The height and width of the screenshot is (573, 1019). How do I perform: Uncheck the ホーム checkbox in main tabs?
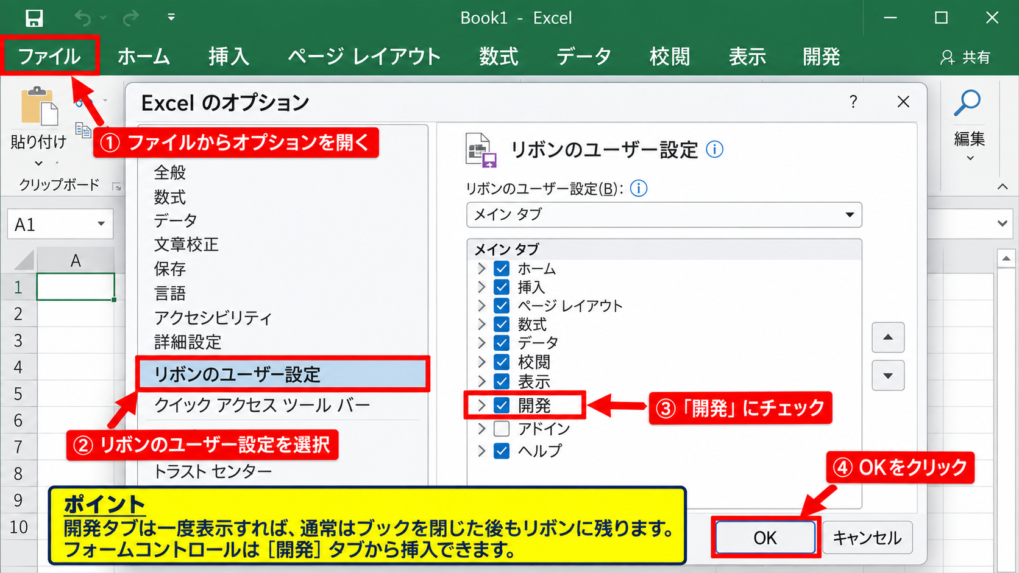coord(502,269)
